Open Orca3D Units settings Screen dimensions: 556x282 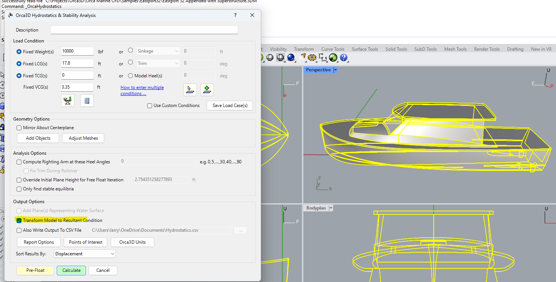[132, 242]
